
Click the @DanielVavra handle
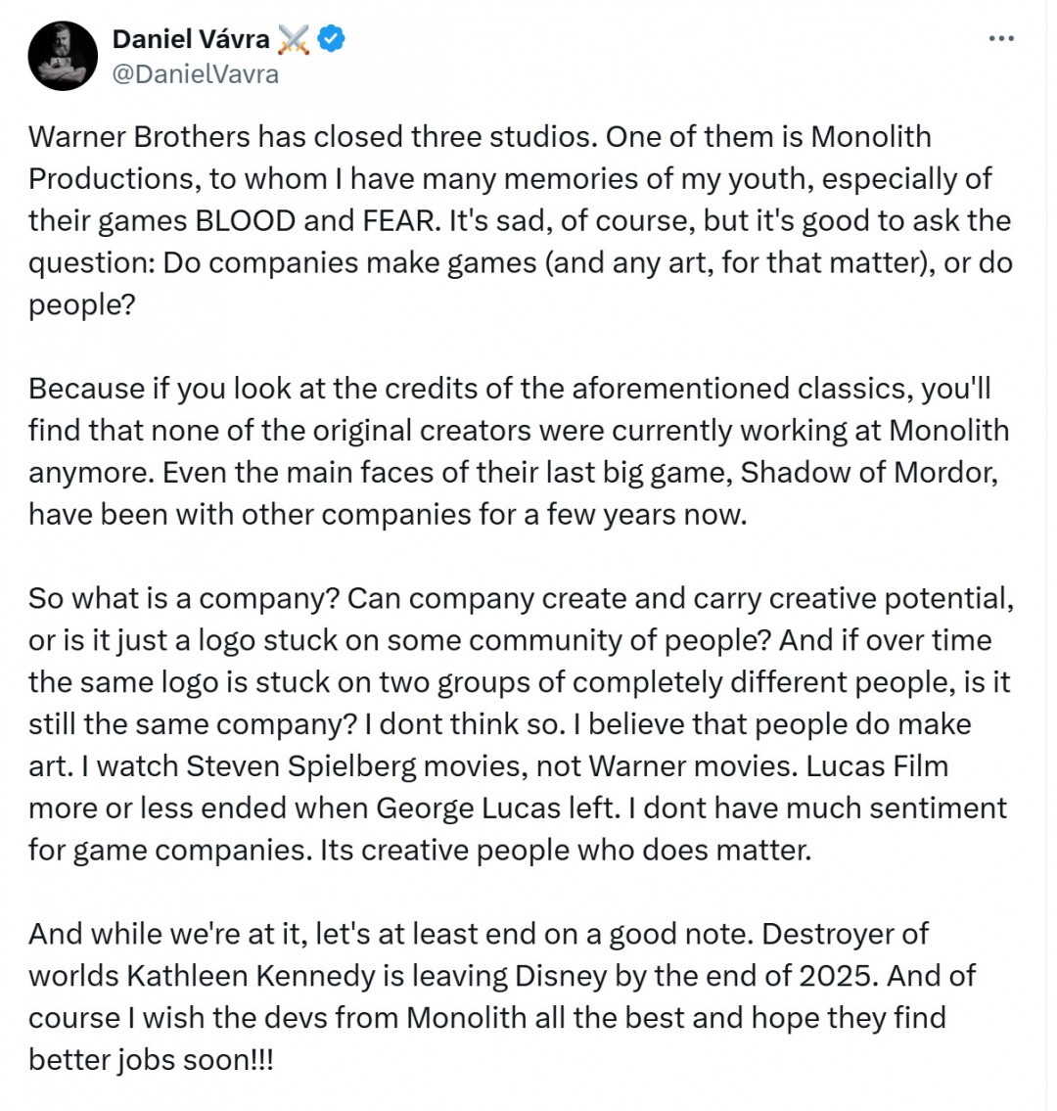pyautogui.click(x=196, y=74)
